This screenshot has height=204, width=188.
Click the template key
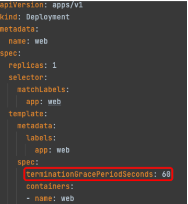(26, 114)
